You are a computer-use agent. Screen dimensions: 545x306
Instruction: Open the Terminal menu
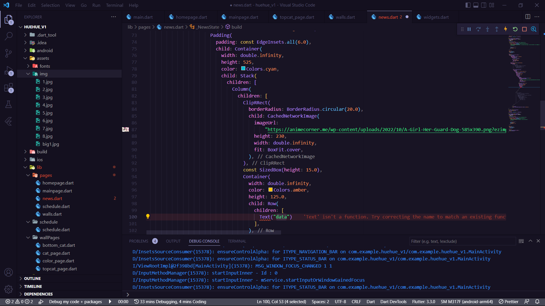pyautogui.click(x=114, y=5)
